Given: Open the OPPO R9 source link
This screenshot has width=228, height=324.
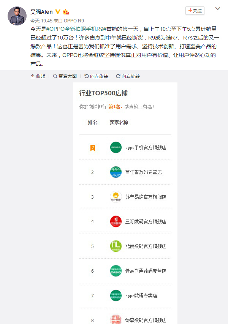Looking at the screenshot, I should click(x=74, y=21).
